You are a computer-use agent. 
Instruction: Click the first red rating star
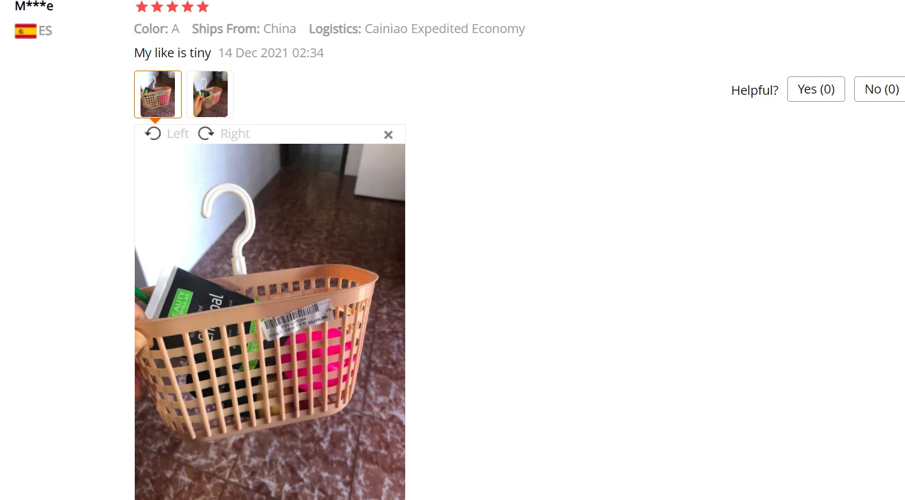tap(141, 7)
